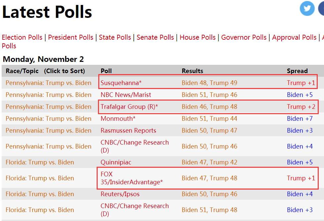Viewport: 324px width, 221px height.
Task: Open the Election Polls link
Action: [x=22, y=37]
